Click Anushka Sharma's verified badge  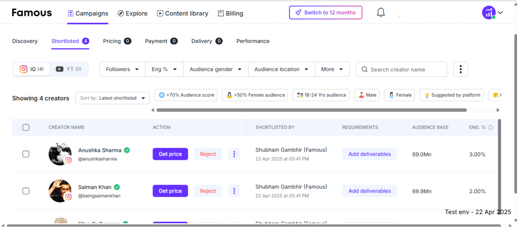click(x=127, y=150)
